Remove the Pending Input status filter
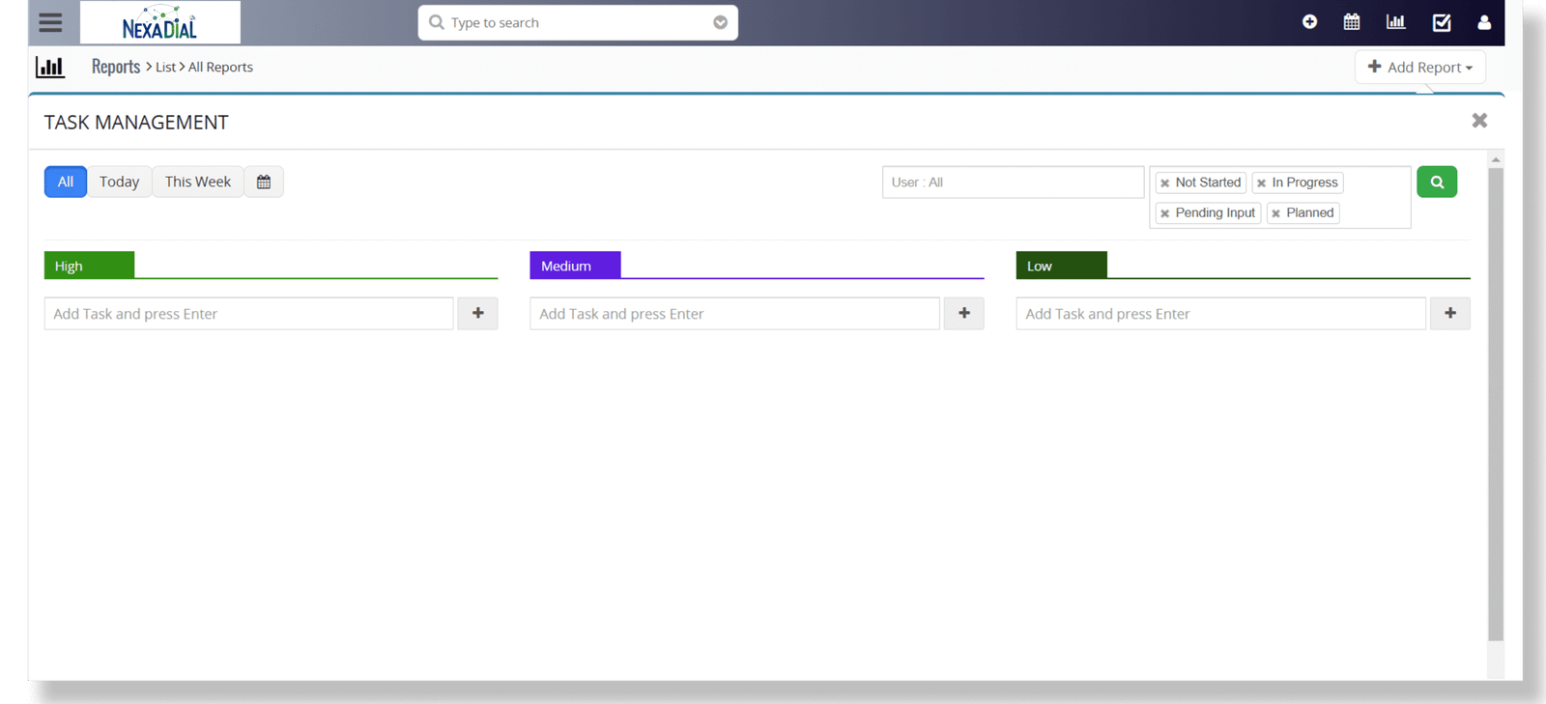This screenshot has width=1546, height=704. click(x=1164, y=213)
